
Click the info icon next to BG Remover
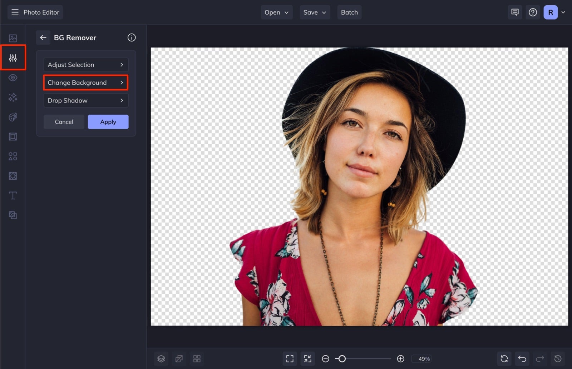(x=132, y=38)
